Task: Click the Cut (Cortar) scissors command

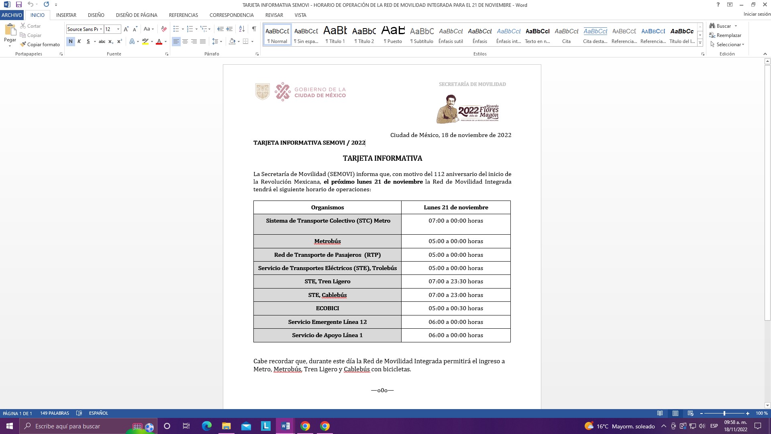Action: click(x=31, y=26)
